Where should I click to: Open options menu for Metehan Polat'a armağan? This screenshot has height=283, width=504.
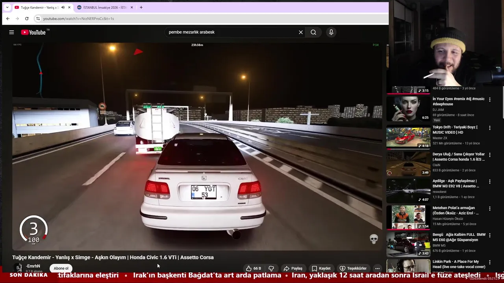coord(490,209)
